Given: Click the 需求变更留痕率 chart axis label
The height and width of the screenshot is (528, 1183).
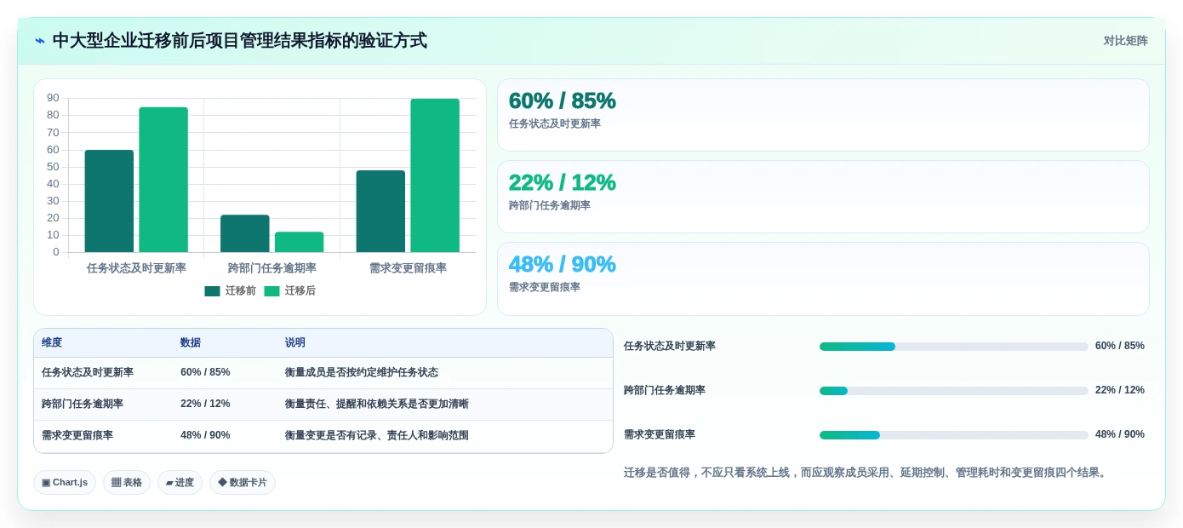Looking at the screenshot, I should 408,268.
